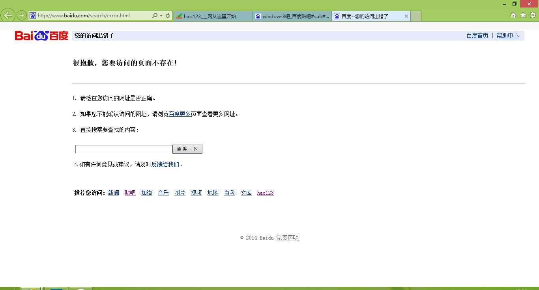This screenshot has height=290, width=539.
Task: Open the 免责声明 disclaimer link
Action: 288,238
